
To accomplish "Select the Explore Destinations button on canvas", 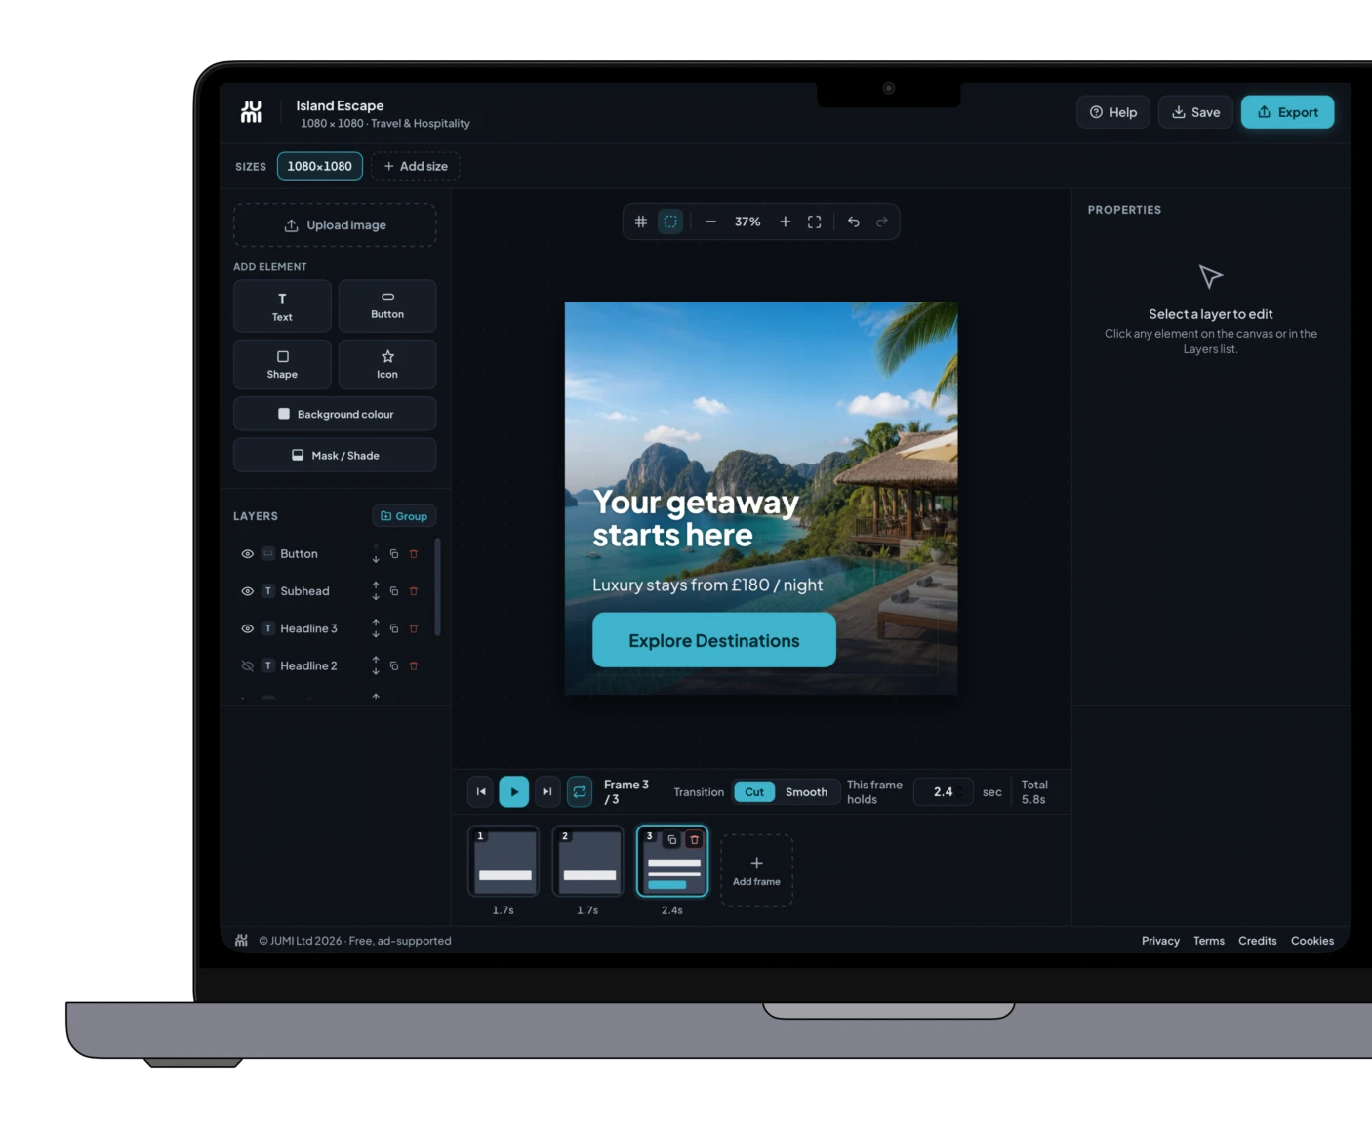I will [714, 640].
